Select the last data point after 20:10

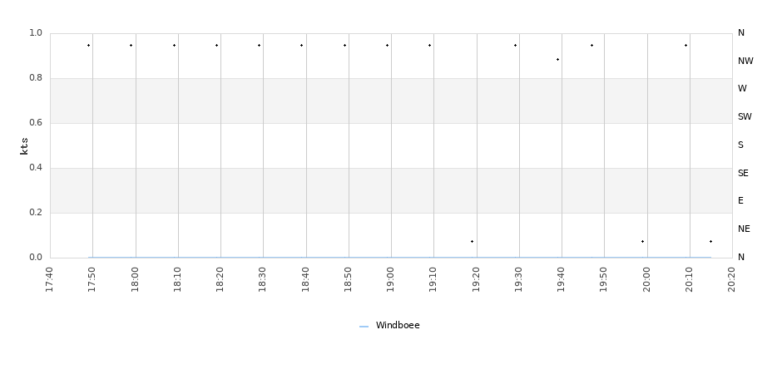pyautogui.click(x=710, y=242)
